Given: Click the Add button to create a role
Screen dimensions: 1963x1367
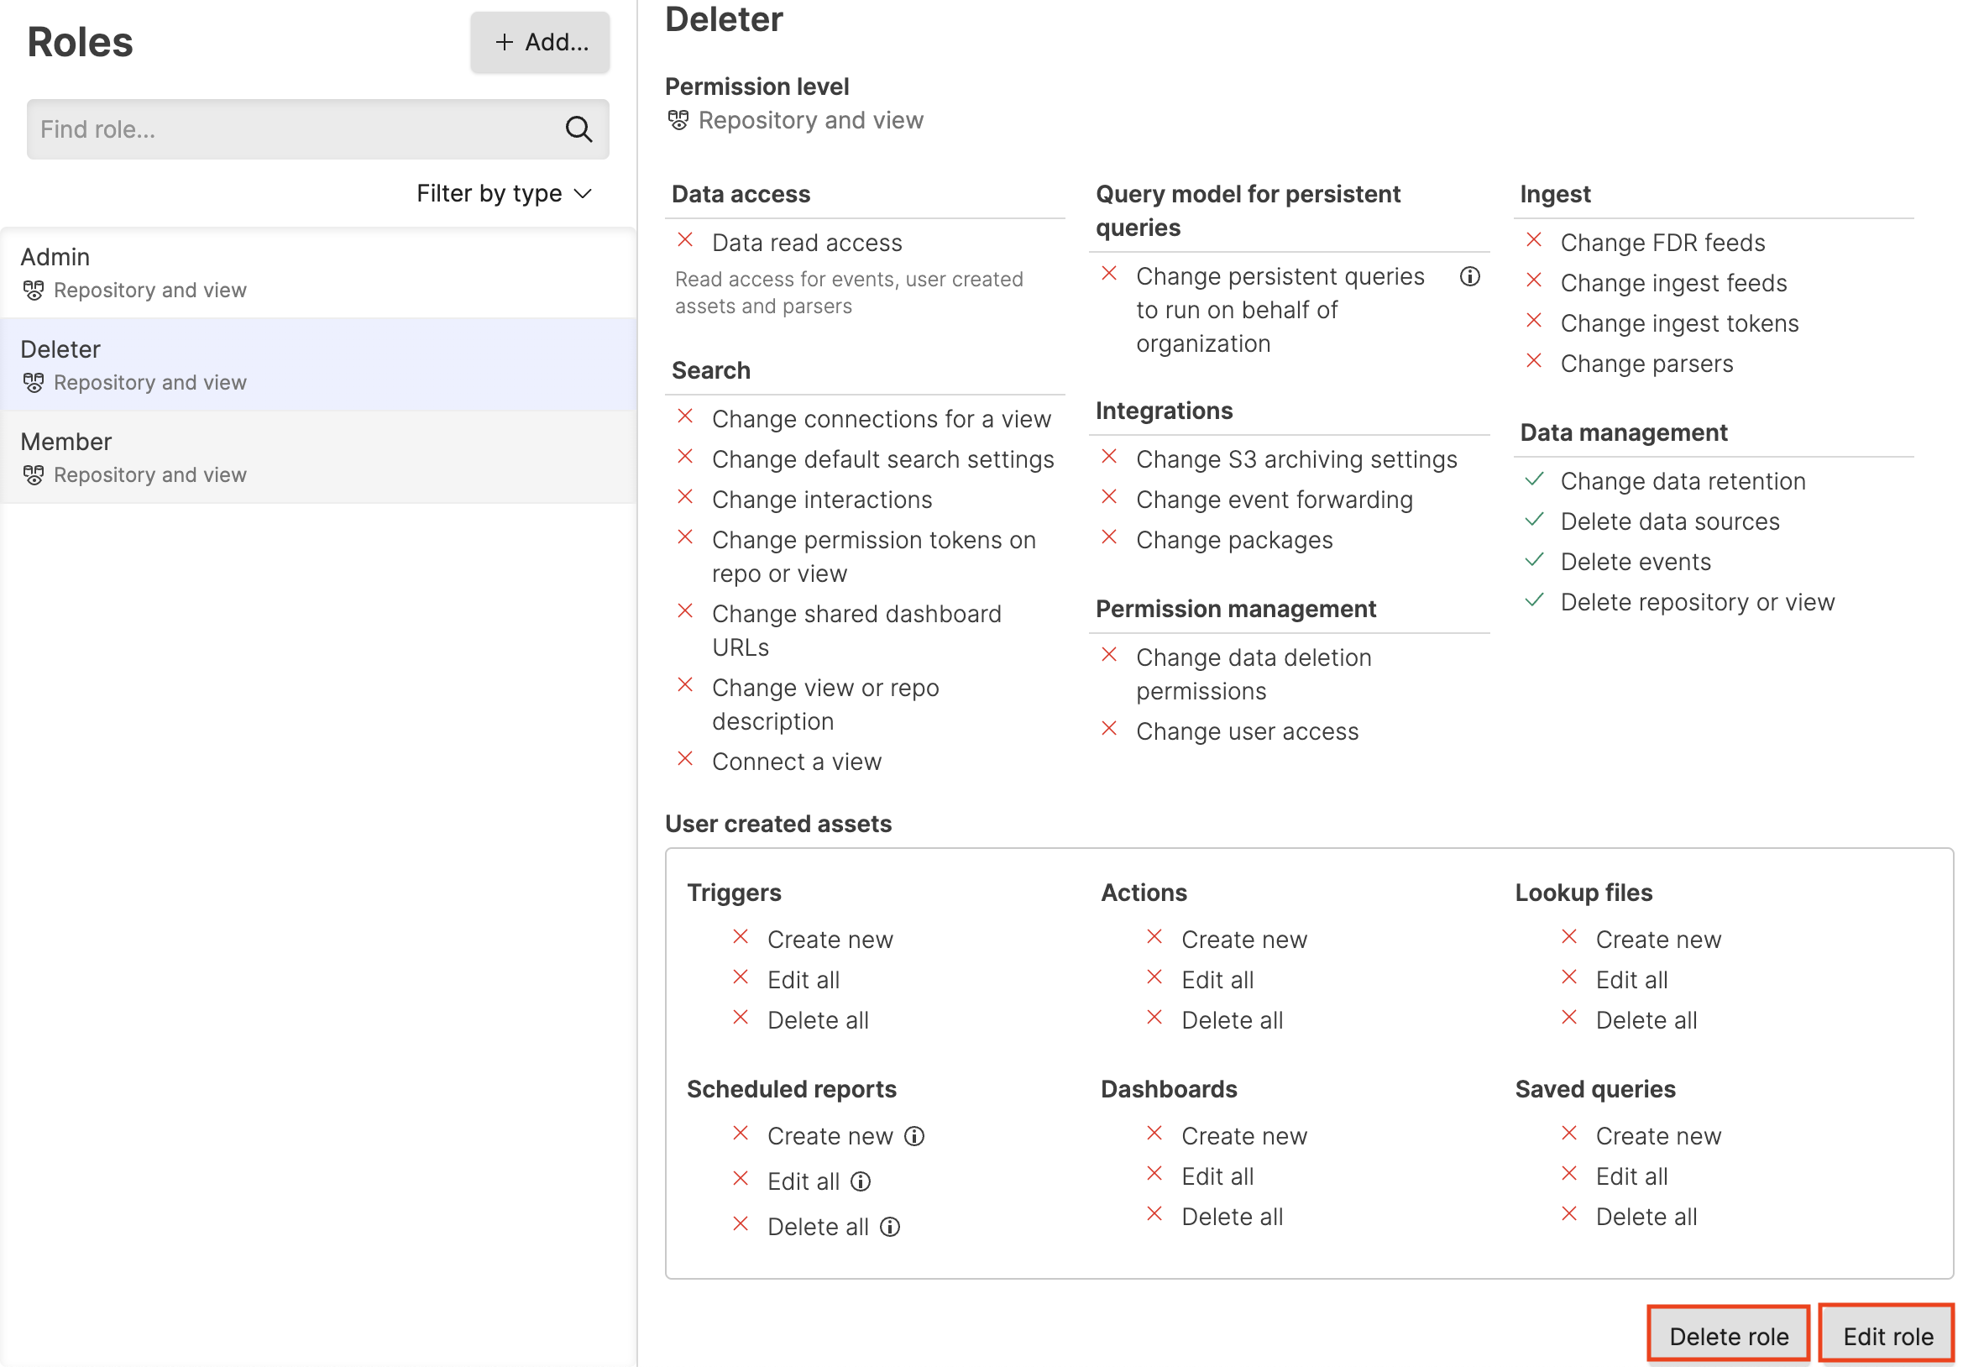Looking at the screenshot, I should click(x=540, y=42).
